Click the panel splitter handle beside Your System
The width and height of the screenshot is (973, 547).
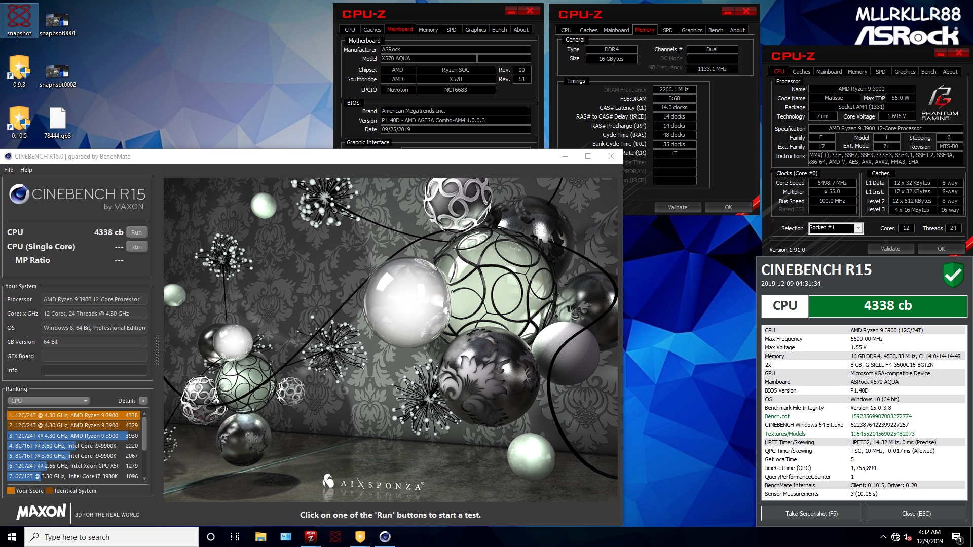(157, 349)
